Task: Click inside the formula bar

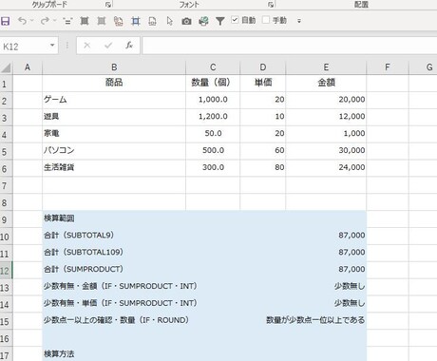Action: 290,46
